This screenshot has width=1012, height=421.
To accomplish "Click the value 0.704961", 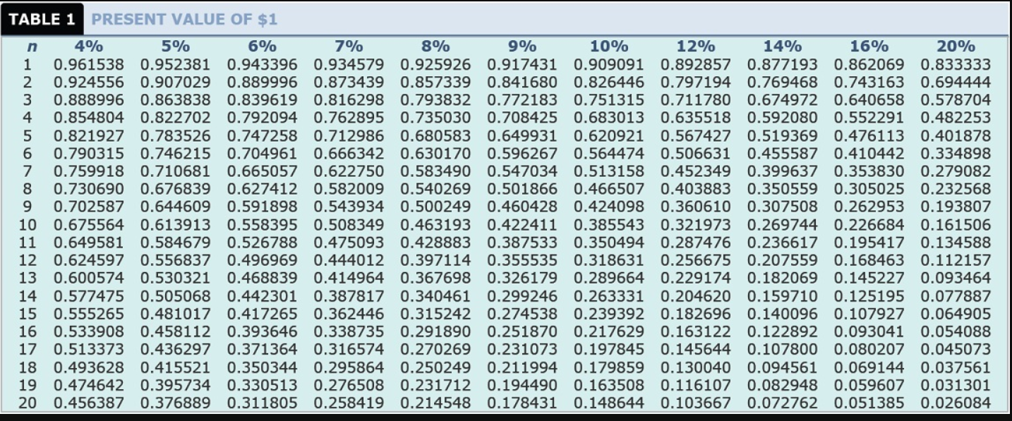I will (263, 153).
